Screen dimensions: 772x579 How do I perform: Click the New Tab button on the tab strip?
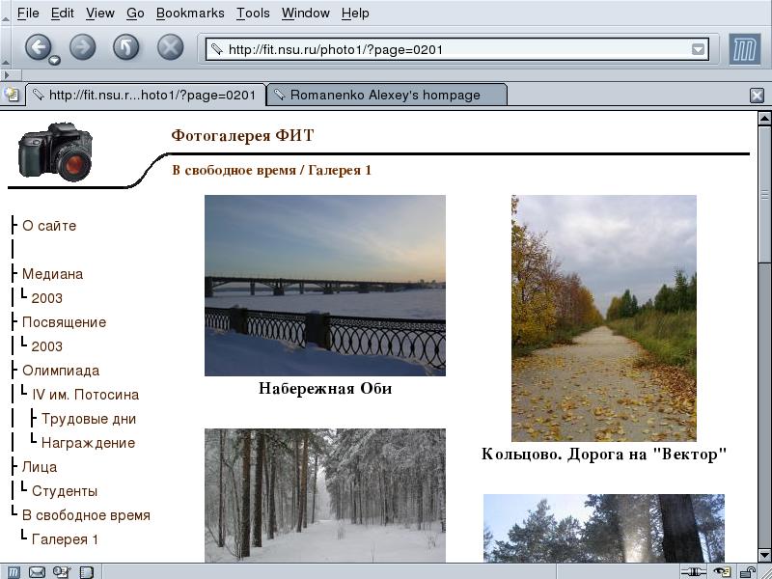tap(11, 95)
